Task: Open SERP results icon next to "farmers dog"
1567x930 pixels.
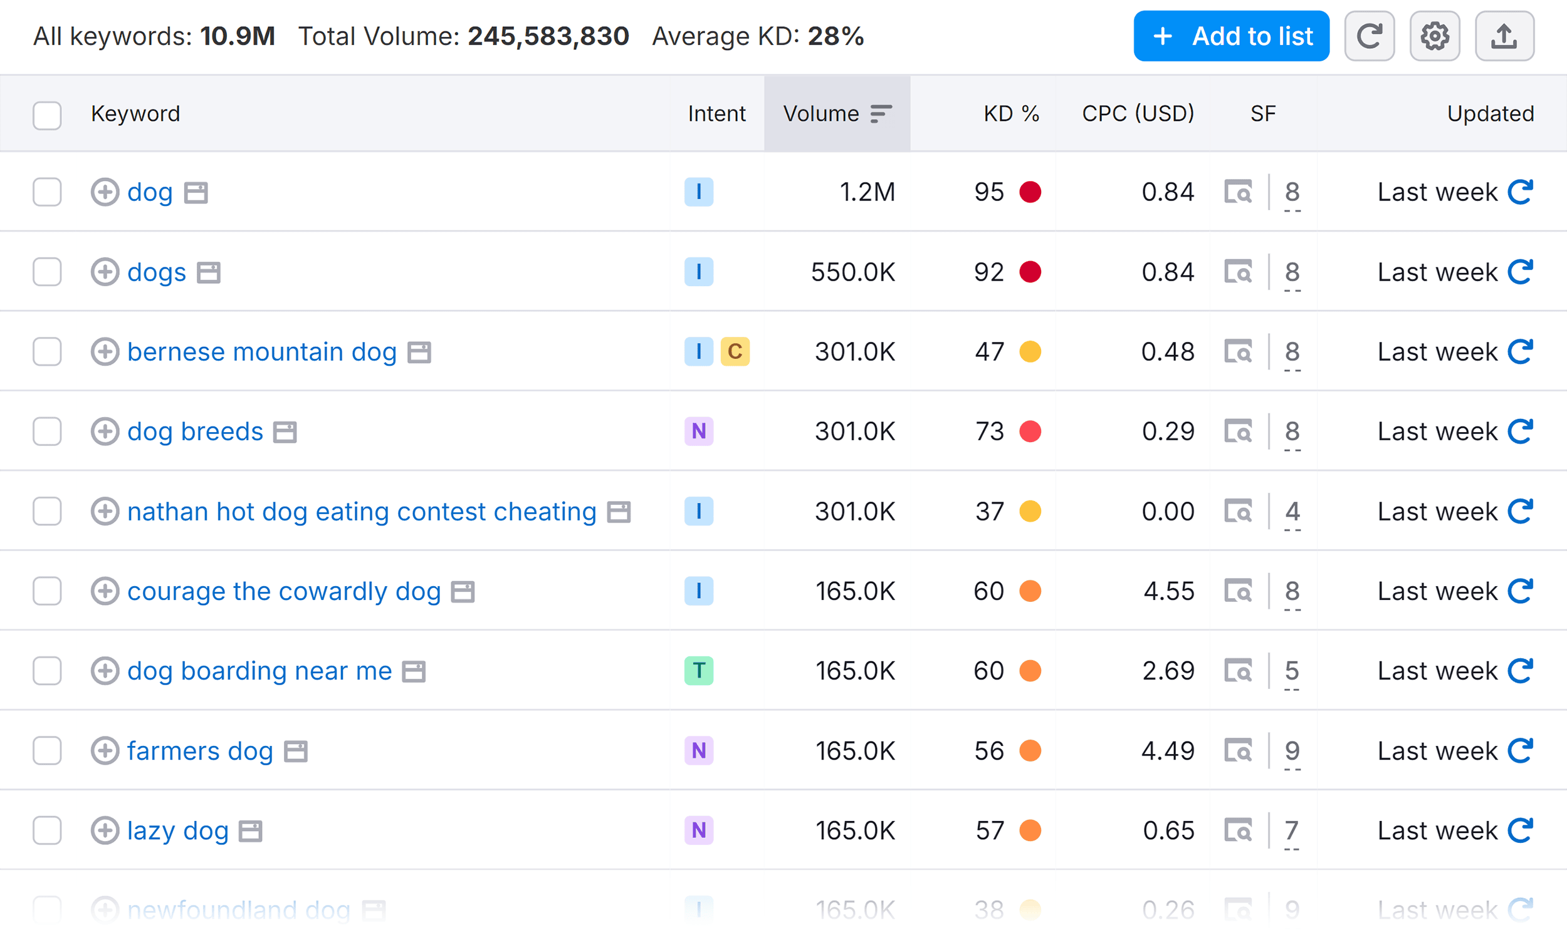Action: click(x=1240, y=750)
